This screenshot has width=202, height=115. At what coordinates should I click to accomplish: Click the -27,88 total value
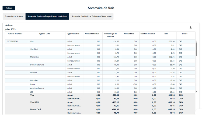point(172,73)
